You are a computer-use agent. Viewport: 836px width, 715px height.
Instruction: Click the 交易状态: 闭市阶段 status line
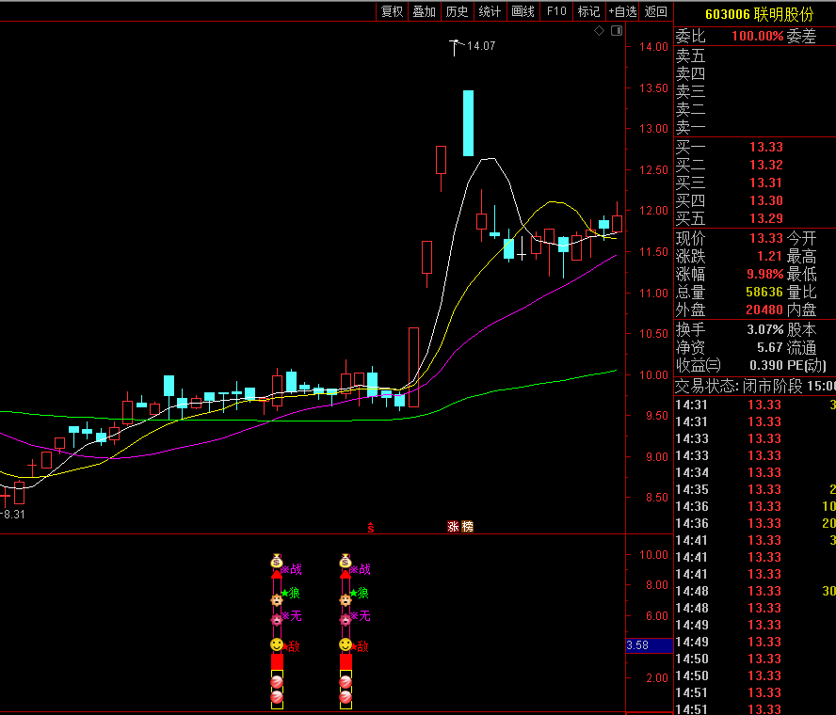click(755, 386)
